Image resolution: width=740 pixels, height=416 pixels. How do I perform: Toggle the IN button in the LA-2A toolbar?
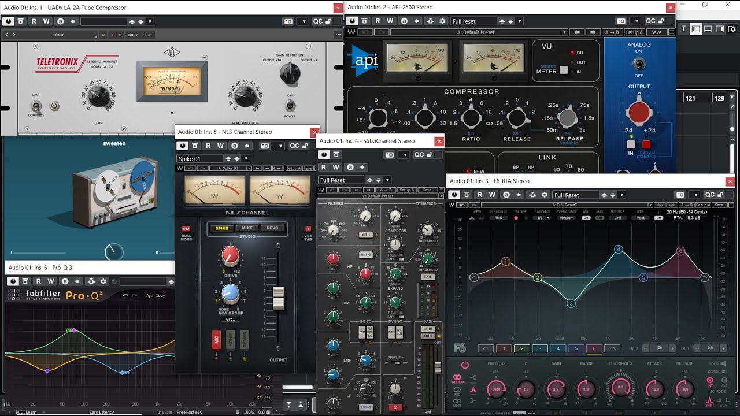(103, 35)
